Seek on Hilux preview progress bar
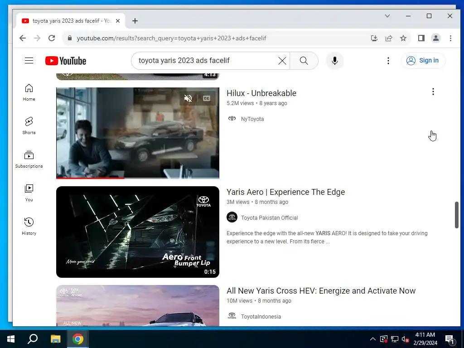This screenshot has width=464, height=348. 138,178
